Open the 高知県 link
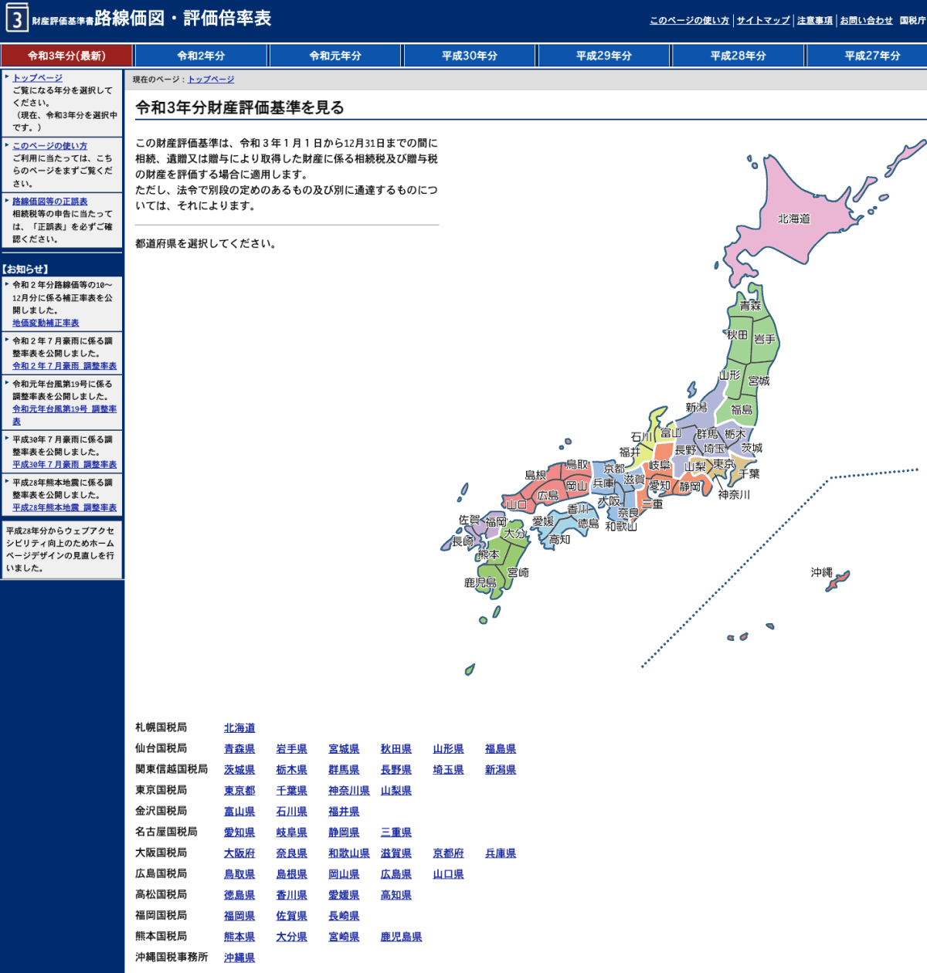Image resolution: width=927 pixels, height=973 pixels. point(396,895)
